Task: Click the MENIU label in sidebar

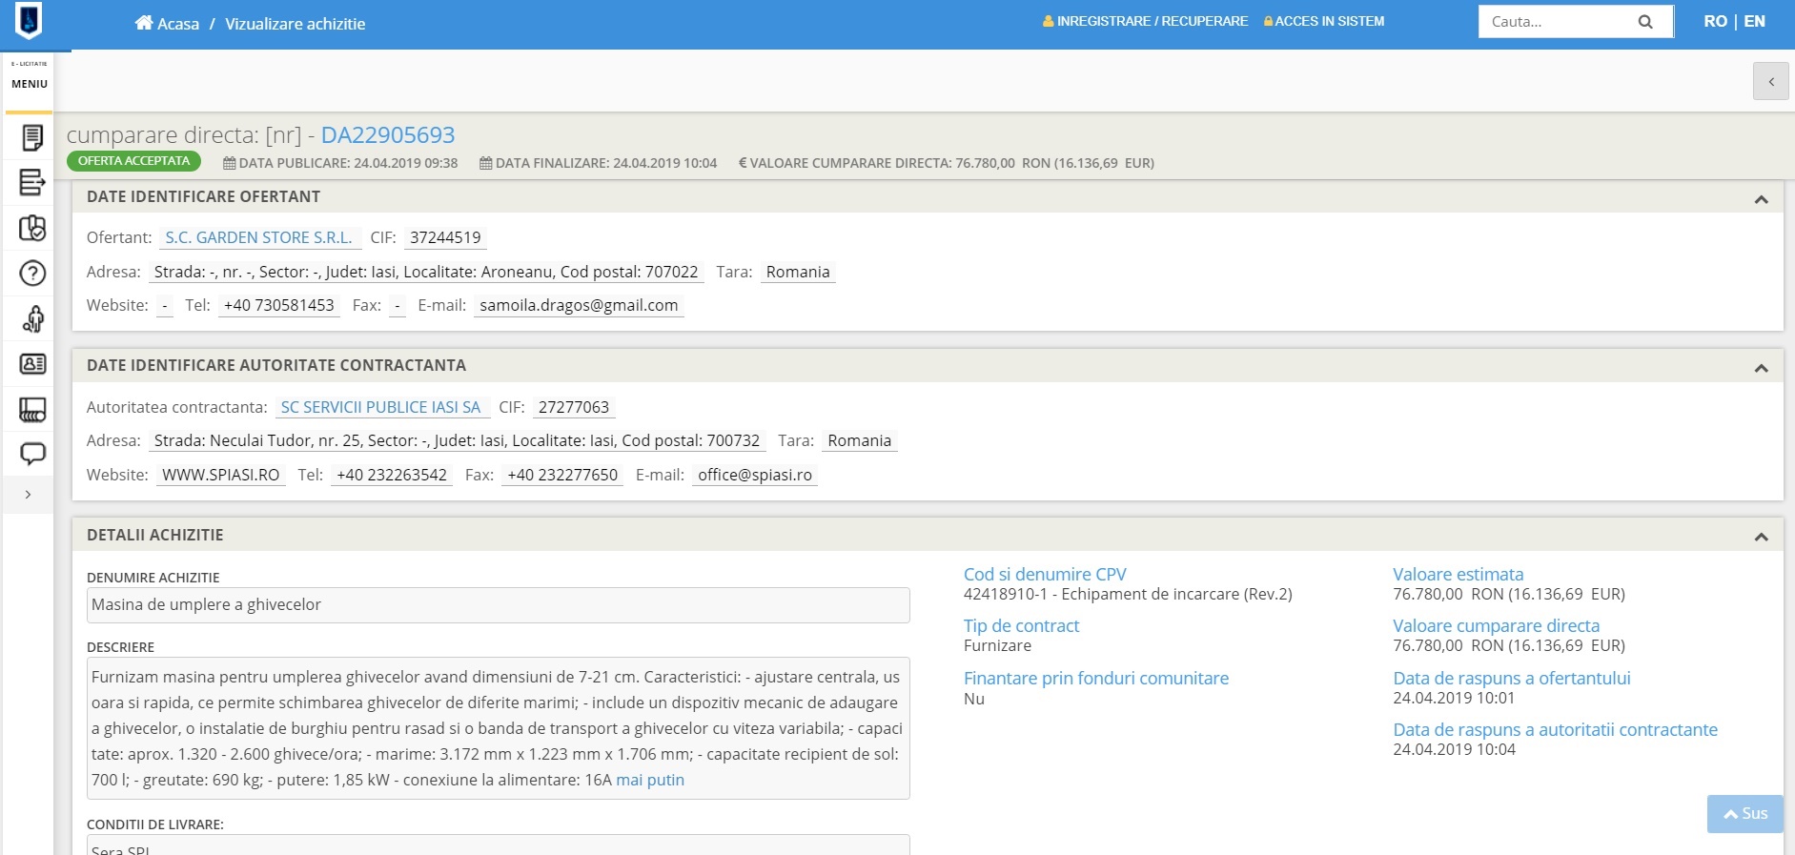Action: click(x=30, y=84)
